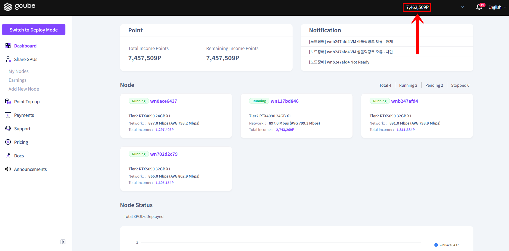Open the notification bell icon

[479, 7]
